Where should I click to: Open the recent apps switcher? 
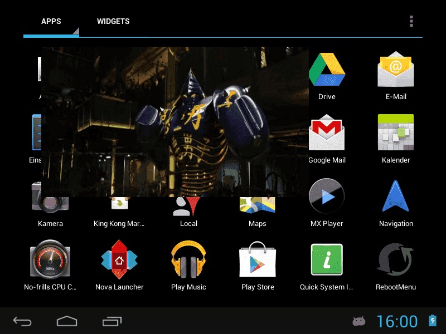tap(112, 321)
